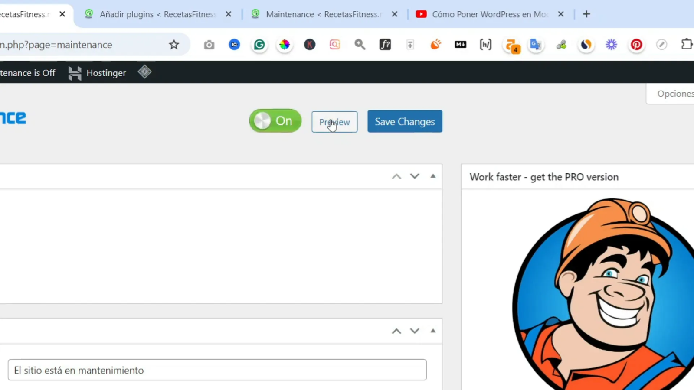Open the browser extensions puzzle-piece icon
The image size is (694, 390).
687,44
